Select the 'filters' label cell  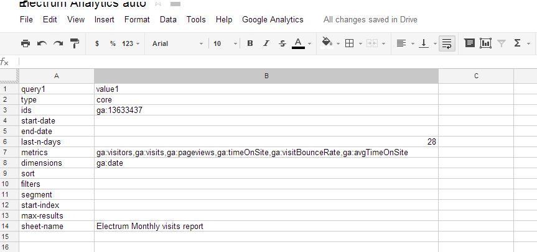pos(57,184)
